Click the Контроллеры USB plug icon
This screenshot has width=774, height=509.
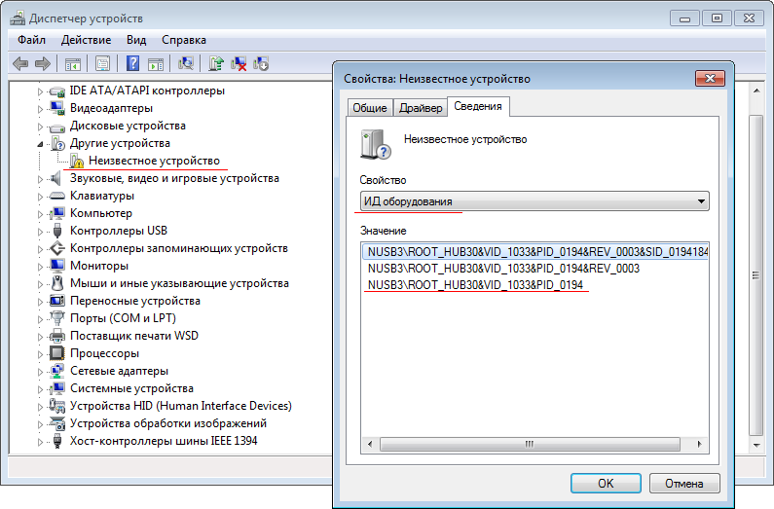[x=57, y=231]
